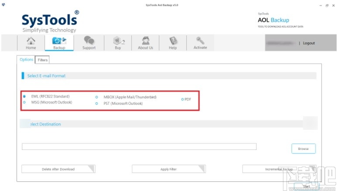Minimize the application window

click(321, 6)
